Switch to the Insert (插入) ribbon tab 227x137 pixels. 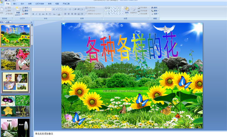click(15, 4)
